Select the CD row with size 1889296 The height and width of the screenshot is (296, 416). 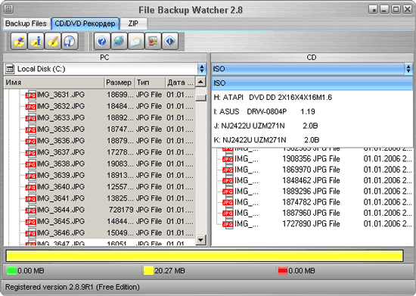[x=315, y=192]
